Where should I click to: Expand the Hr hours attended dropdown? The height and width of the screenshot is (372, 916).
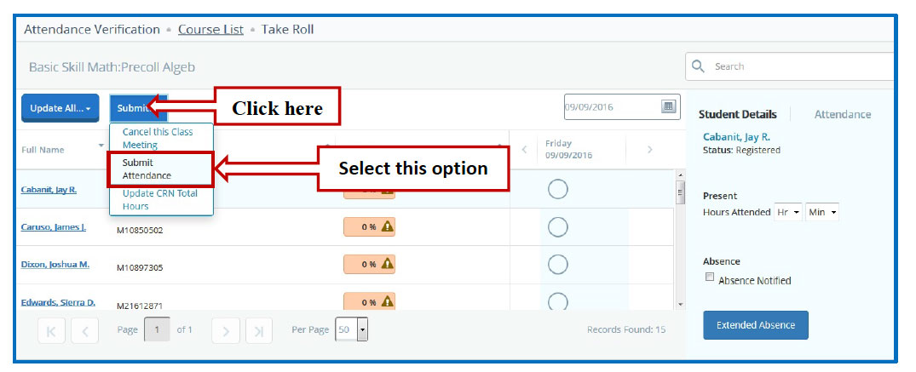coord(787,212)
